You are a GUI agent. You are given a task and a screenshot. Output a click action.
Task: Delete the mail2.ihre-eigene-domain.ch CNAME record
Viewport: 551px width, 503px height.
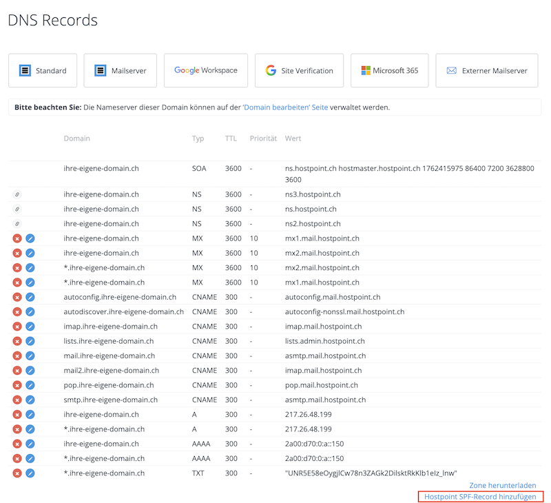coord(17,371)
